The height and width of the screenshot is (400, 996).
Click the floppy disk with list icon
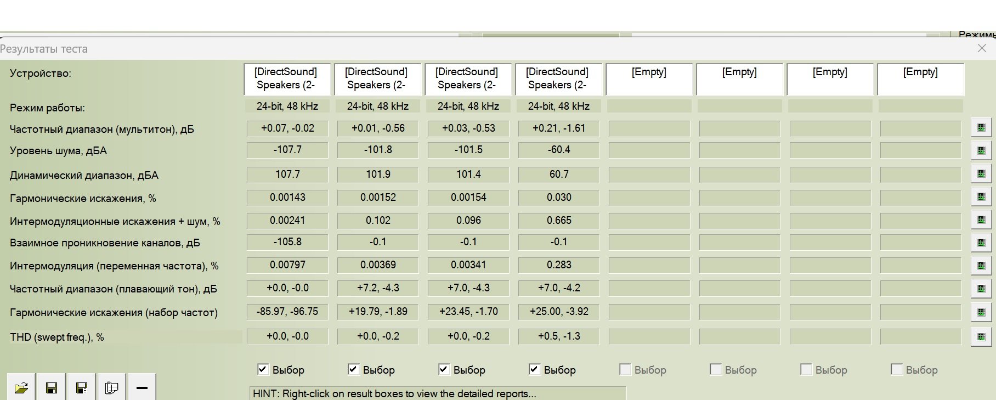click(x=82, y=388)
